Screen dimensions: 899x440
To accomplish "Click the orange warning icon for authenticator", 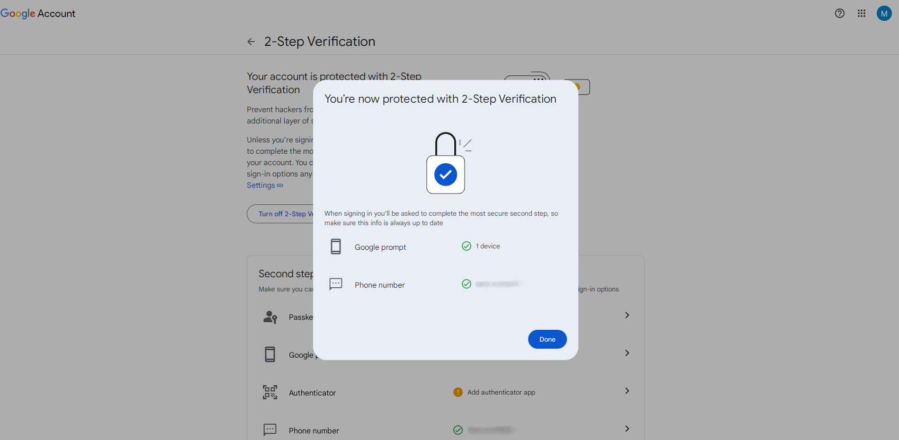I will pyautogui.click(x=458, y=392).
